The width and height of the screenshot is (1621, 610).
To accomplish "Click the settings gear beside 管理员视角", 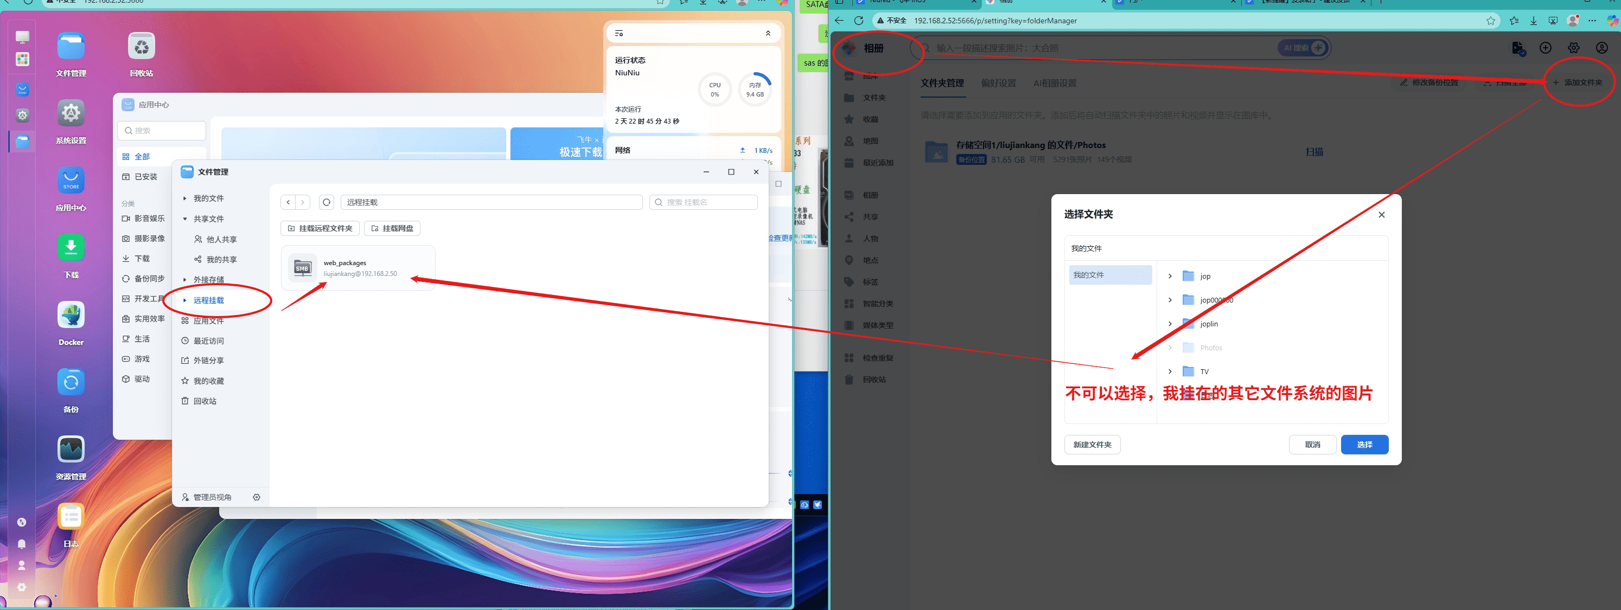I will tap(256, 497).
